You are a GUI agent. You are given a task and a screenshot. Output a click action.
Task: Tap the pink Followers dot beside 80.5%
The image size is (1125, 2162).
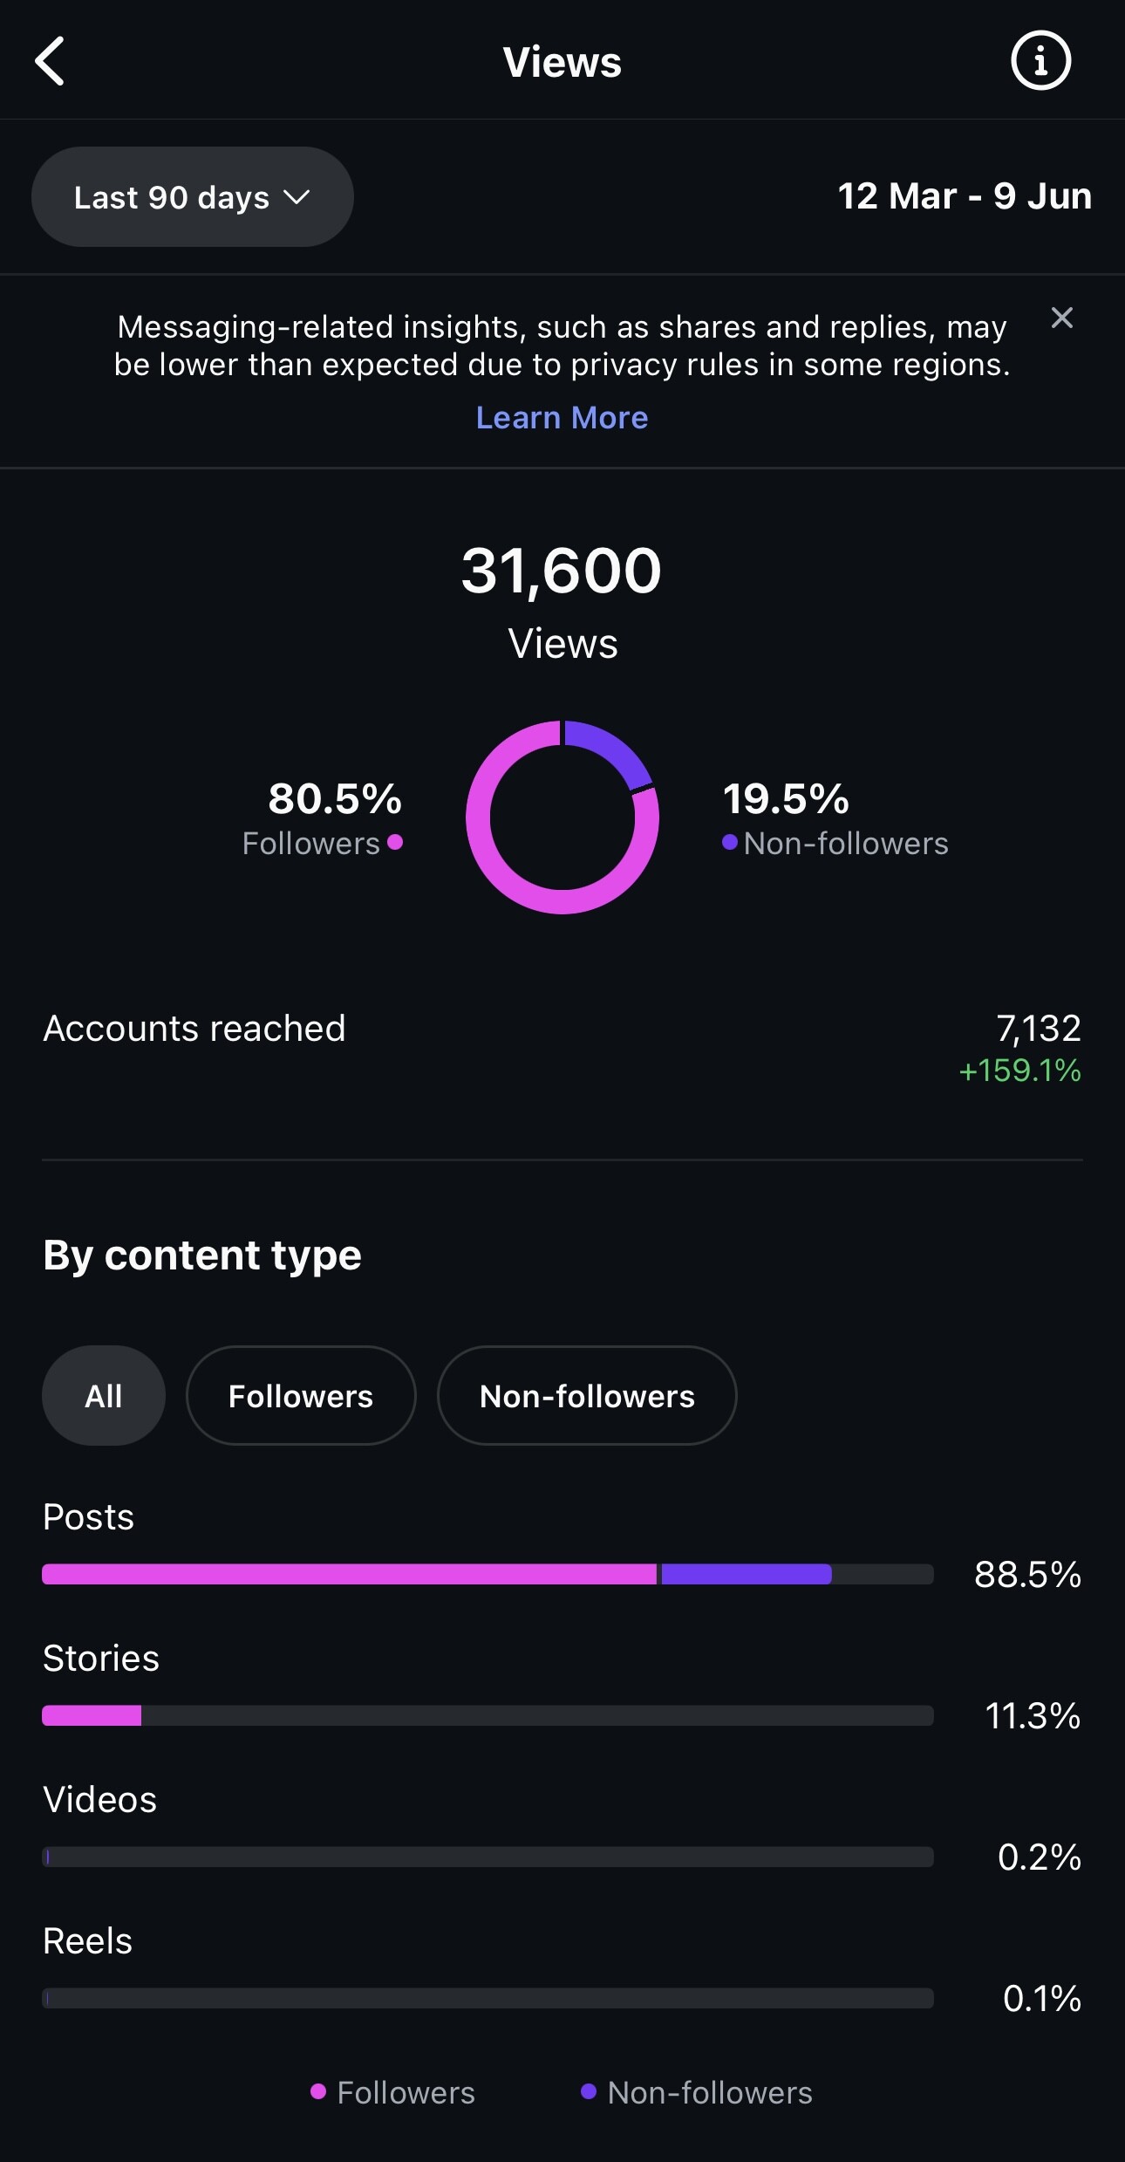pos(395,842)
